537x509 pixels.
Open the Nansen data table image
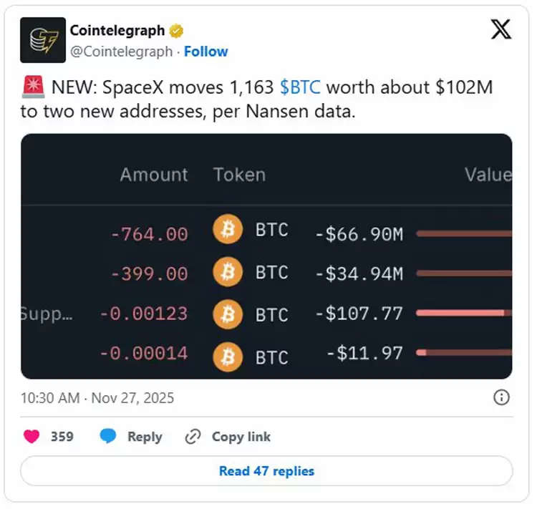(x=266, y=256)
